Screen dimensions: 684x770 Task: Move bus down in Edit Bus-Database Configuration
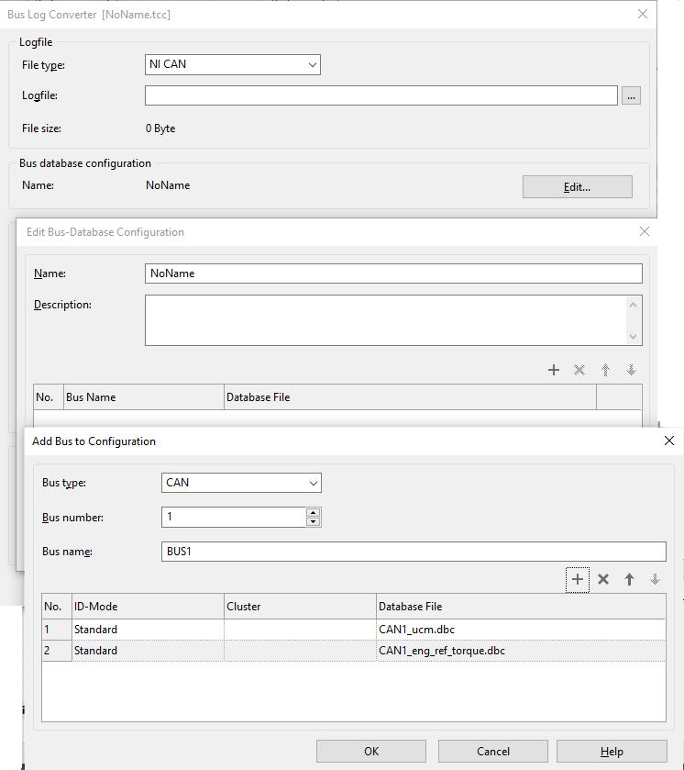point(631,370)
